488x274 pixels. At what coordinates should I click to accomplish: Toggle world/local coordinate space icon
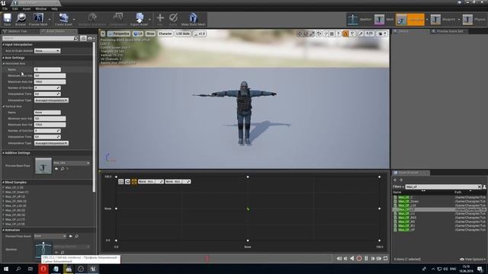[x=319, y=33]
